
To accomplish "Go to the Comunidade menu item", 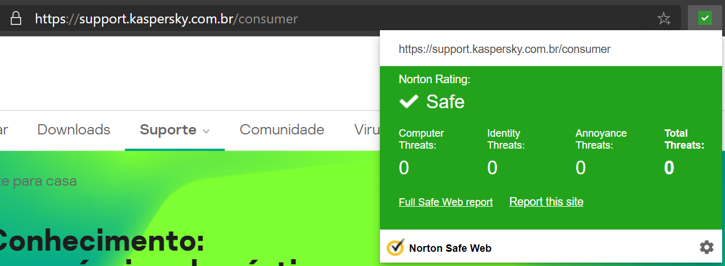I will point(282,129).
